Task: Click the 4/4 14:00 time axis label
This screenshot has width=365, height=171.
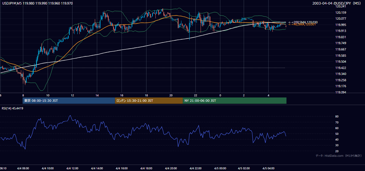Action: 97,168
